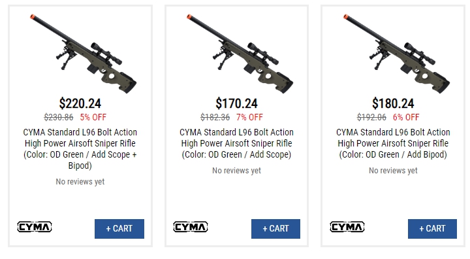Screen dimensions: 470x259
Task: Open the Scope + Bipod rifle image
Action: (83, 54)
